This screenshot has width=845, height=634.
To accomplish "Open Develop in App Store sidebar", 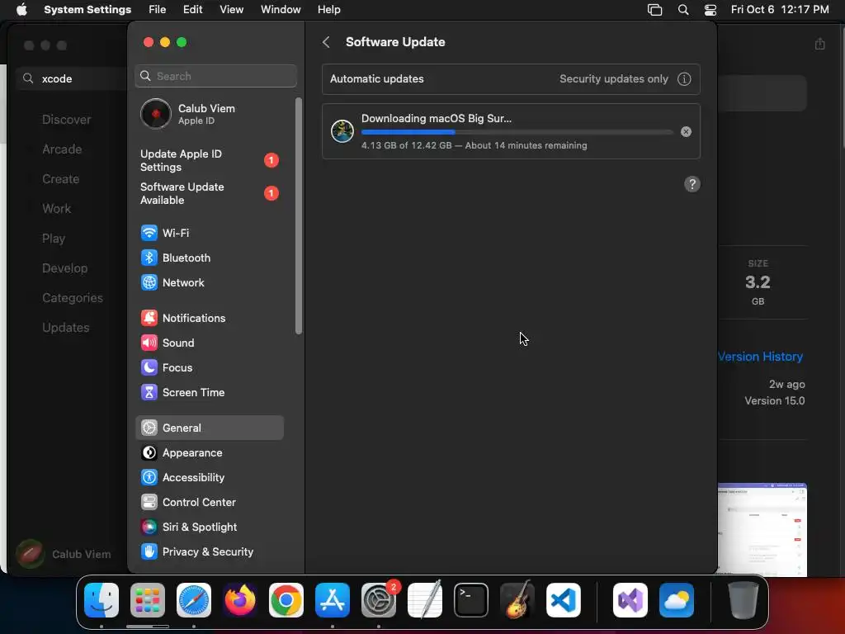I will (x=64, y=268).
